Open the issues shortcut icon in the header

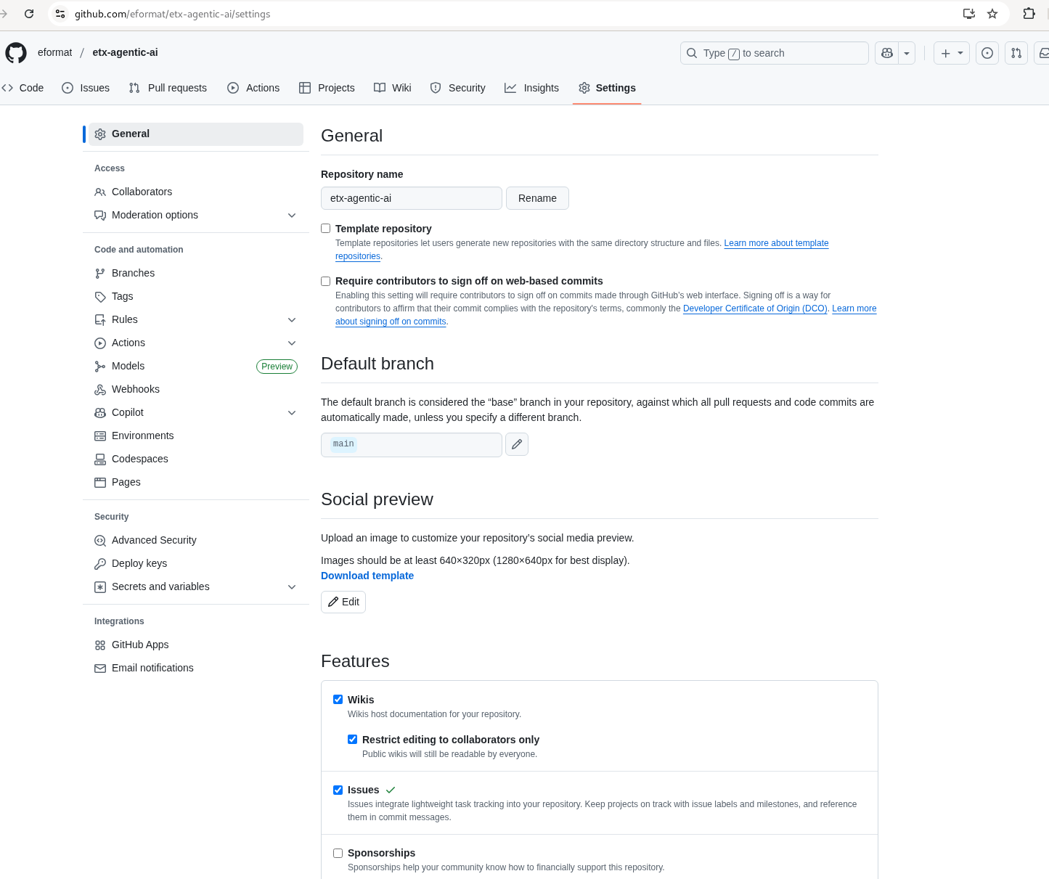[987, 53]
